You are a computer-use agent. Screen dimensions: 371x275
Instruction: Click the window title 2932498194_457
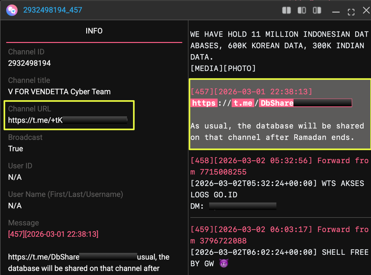53,10
